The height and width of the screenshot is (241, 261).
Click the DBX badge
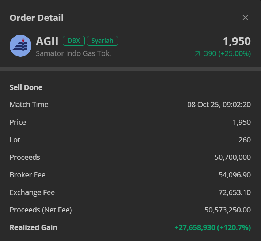(x=74, y=41)
